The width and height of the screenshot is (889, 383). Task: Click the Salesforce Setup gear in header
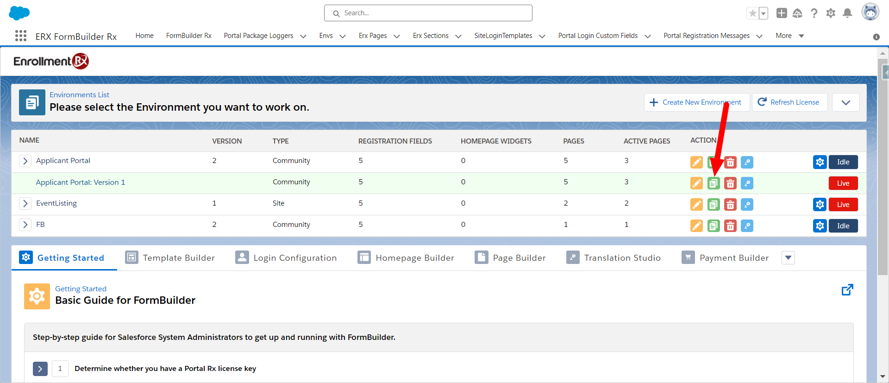click(x=831, y=13)
